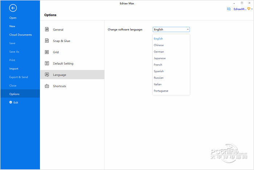Switch to the Shortcuts options tab
Image resolution: width=254 pixels, height=170 pixels.
(x=60, y=86)
